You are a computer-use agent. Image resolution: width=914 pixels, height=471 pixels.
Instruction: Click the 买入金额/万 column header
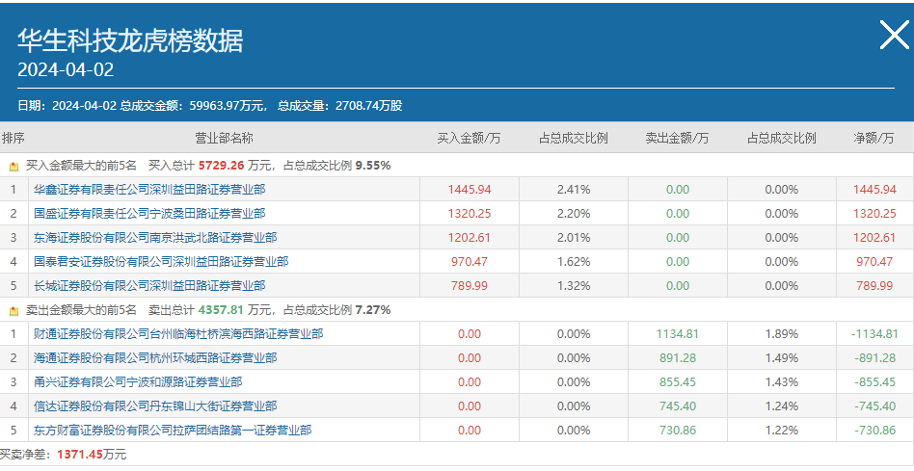[470, 138]
